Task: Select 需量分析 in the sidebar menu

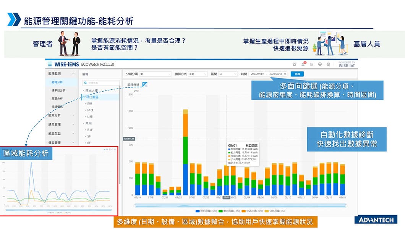Action: [57, 98]
